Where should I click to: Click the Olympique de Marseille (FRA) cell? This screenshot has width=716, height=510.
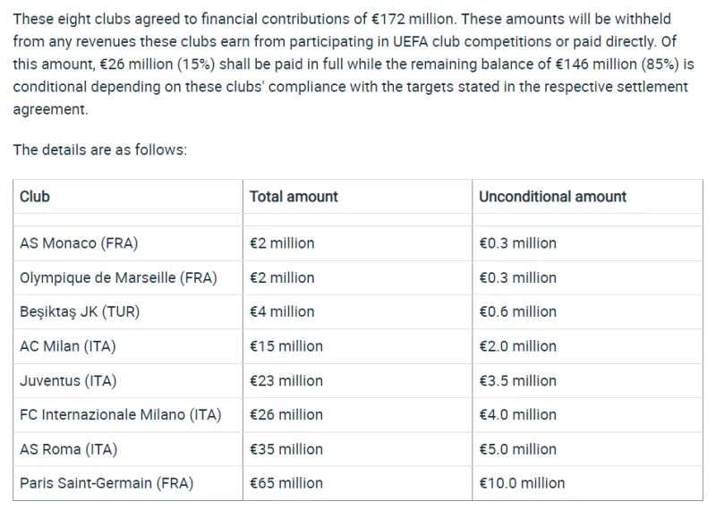click(118, 277)
